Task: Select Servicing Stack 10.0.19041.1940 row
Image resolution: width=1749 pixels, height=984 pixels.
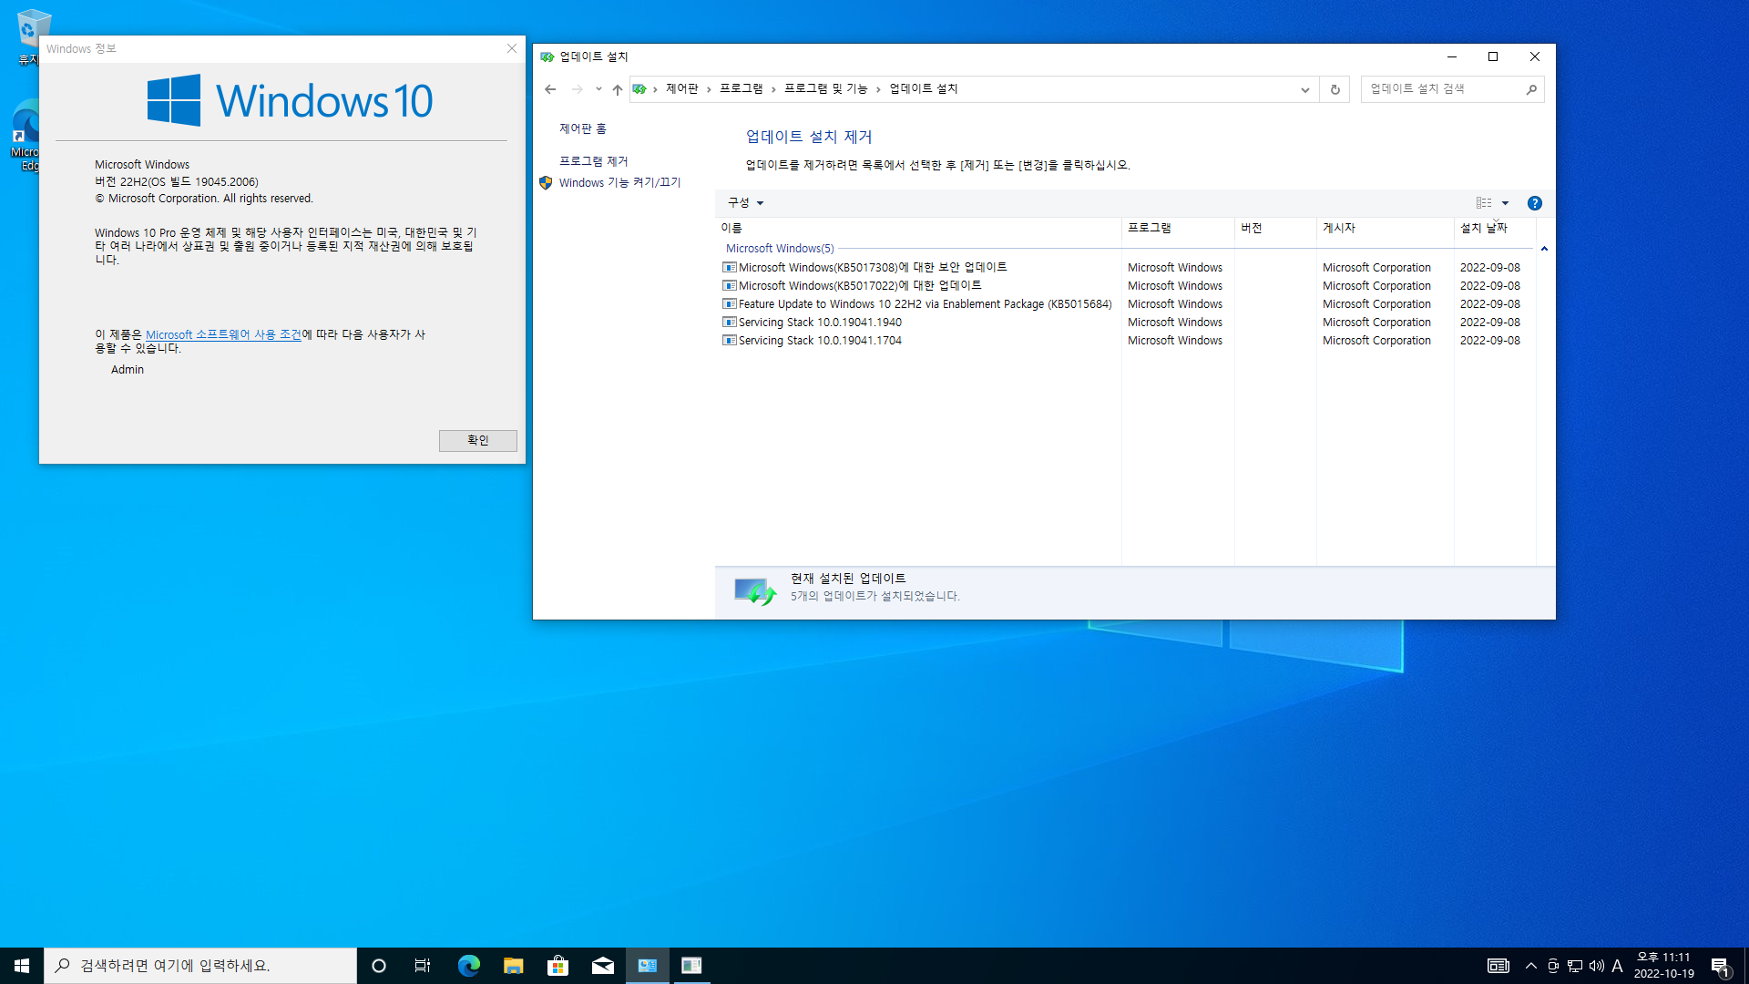Action: 1127,323
